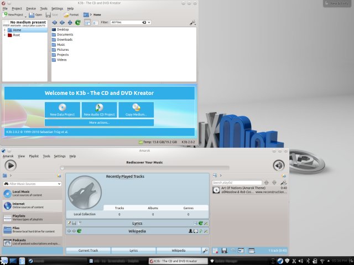Click the Amarok volume speaker button
Screen dimensions: 354x265
pyautogui.click(x=279, y=166)
